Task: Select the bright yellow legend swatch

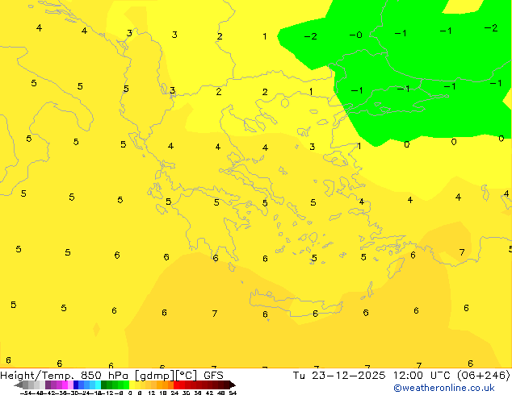Action: 132,385
